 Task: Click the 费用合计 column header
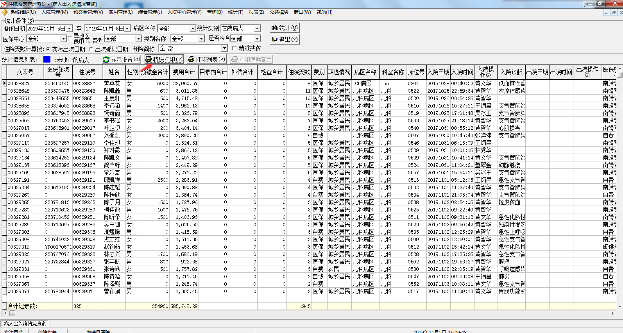184,72
